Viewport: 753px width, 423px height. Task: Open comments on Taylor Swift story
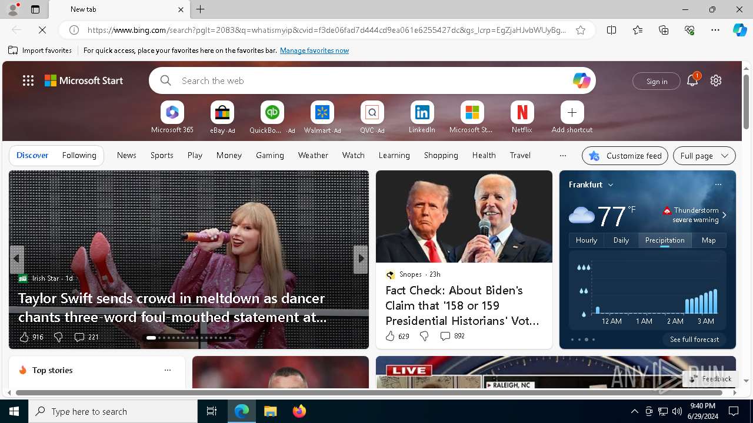[x=86, y=337]
